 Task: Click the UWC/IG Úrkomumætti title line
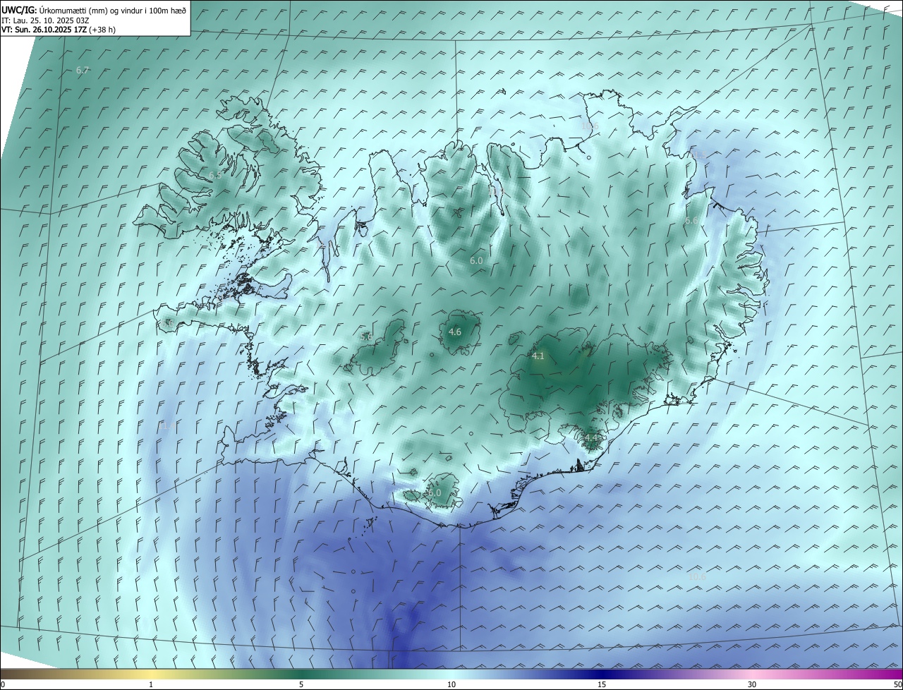click(x=94, y=11)
